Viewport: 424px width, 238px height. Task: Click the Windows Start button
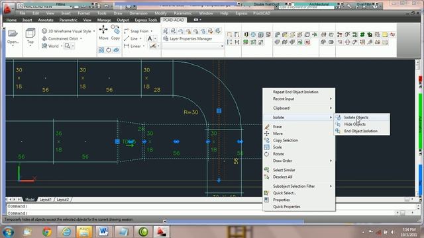tap(9, 232)
